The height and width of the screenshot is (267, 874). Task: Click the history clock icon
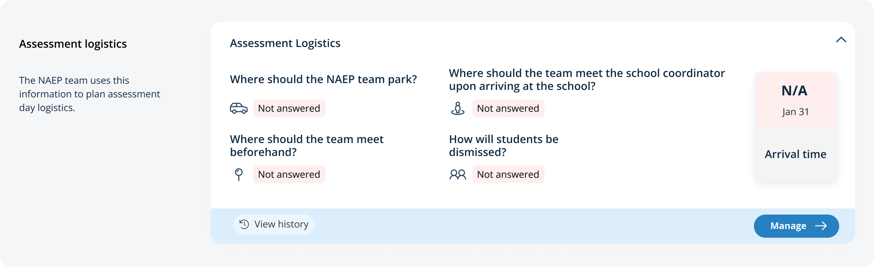[x=244, y=224]
